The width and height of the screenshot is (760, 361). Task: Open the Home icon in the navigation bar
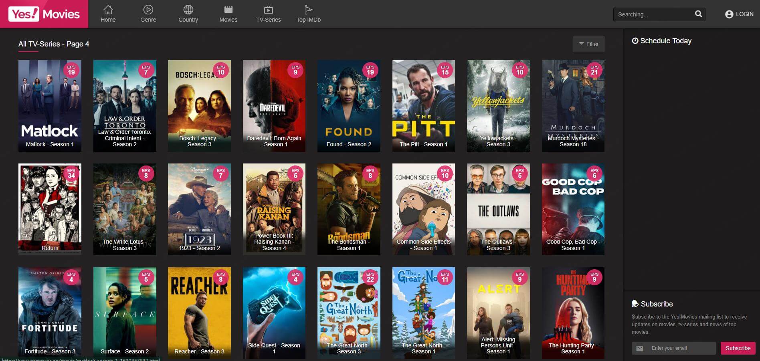coord(108,10)
